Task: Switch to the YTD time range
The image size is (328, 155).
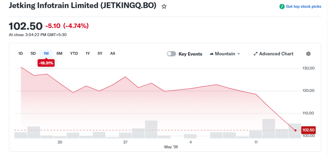Action: pyautogui.click(x=74, y=53)
